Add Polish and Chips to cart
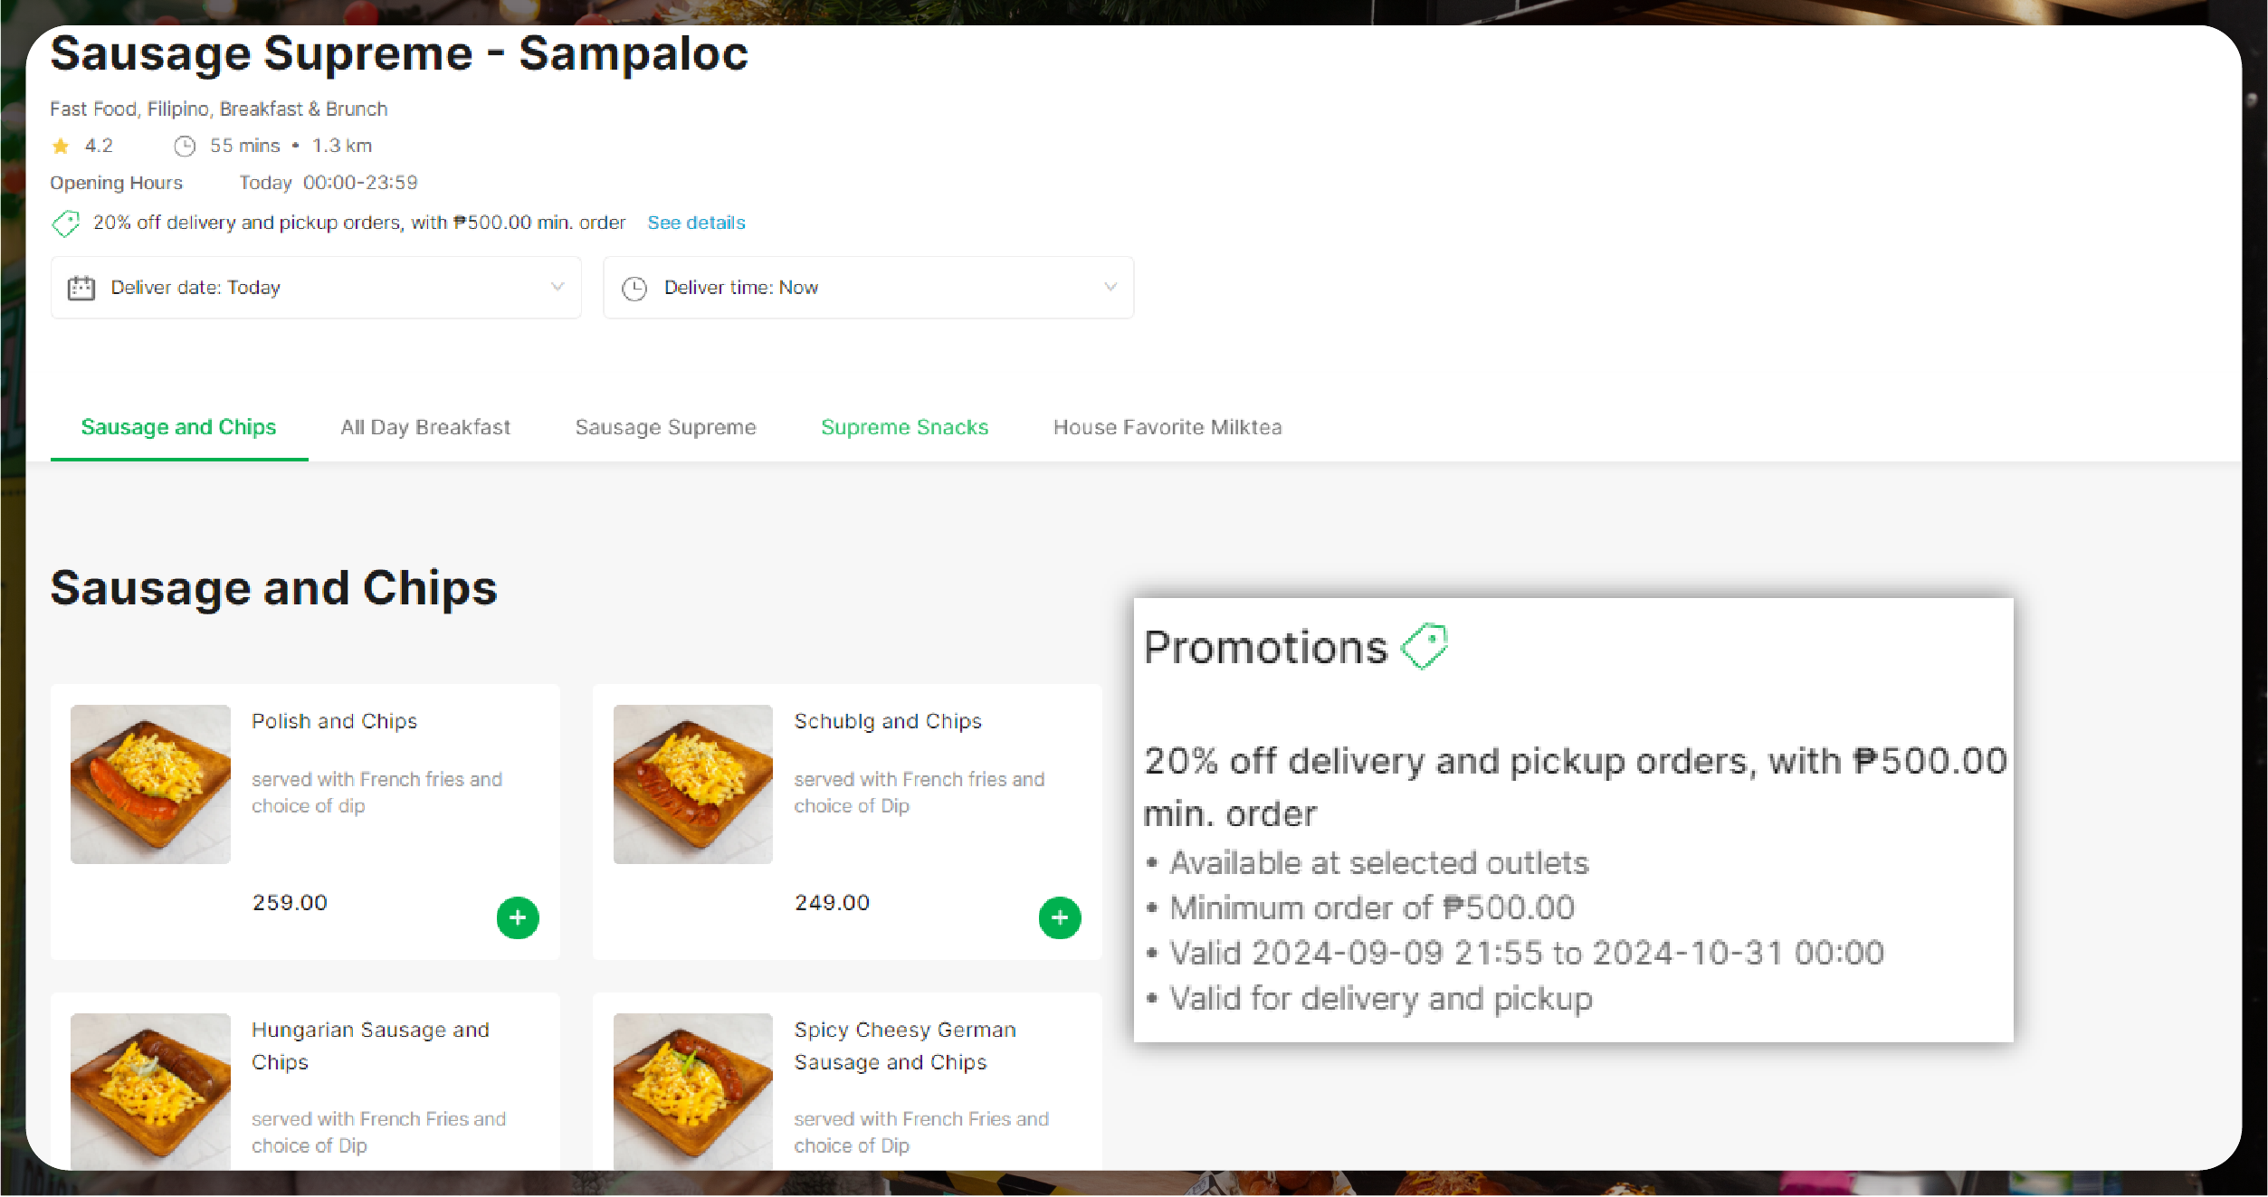Viewport: 2268px width, 1197px height. 518,917
